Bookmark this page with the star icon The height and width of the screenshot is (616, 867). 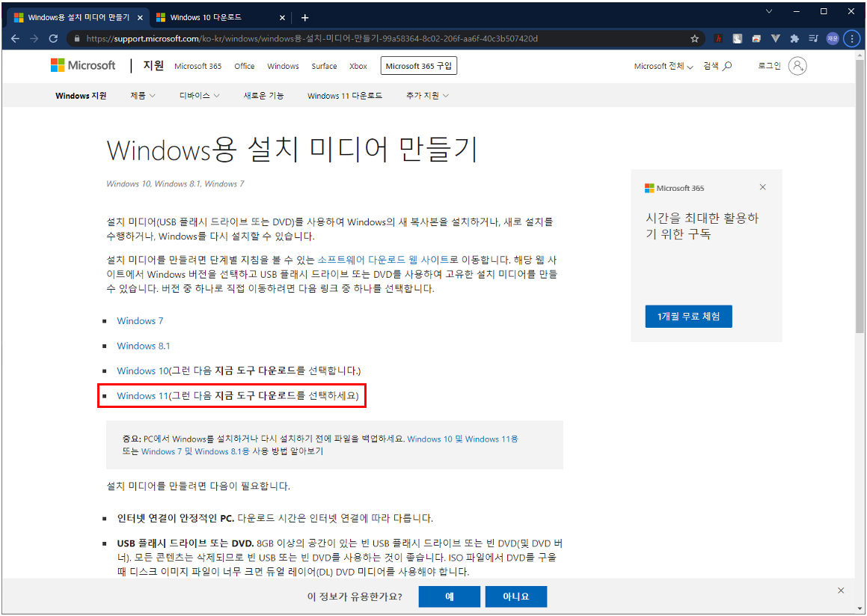694,39
